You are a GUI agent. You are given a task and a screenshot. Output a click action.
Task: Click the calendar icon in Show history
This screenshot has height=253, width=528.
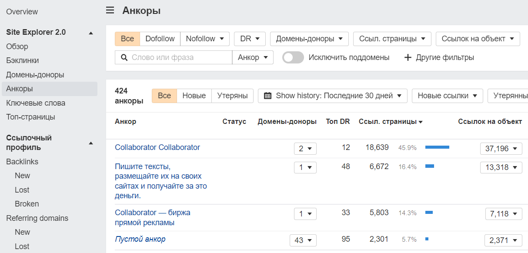[x=268, y=96]
